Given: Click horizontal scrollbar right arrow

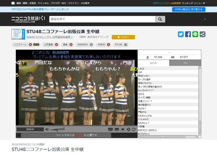Looking at the screenshot, I should [197, 137].
